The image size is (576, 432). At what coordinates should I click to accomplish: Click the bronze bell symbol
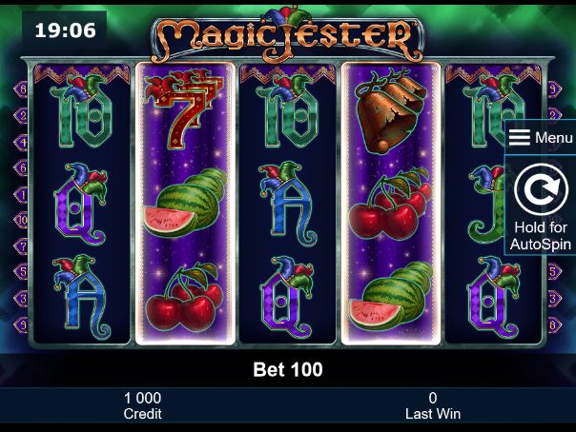point(390,111)
